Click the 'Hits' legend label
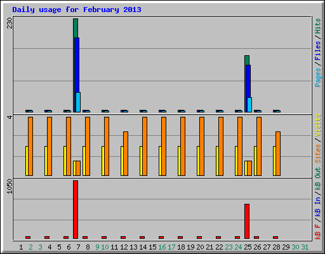The height and width of the screenshot is (254, 325). click(317, 26)
